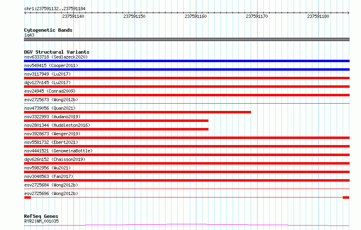Click the gray 1q43 cytogenetic band bar

point(187,39)
